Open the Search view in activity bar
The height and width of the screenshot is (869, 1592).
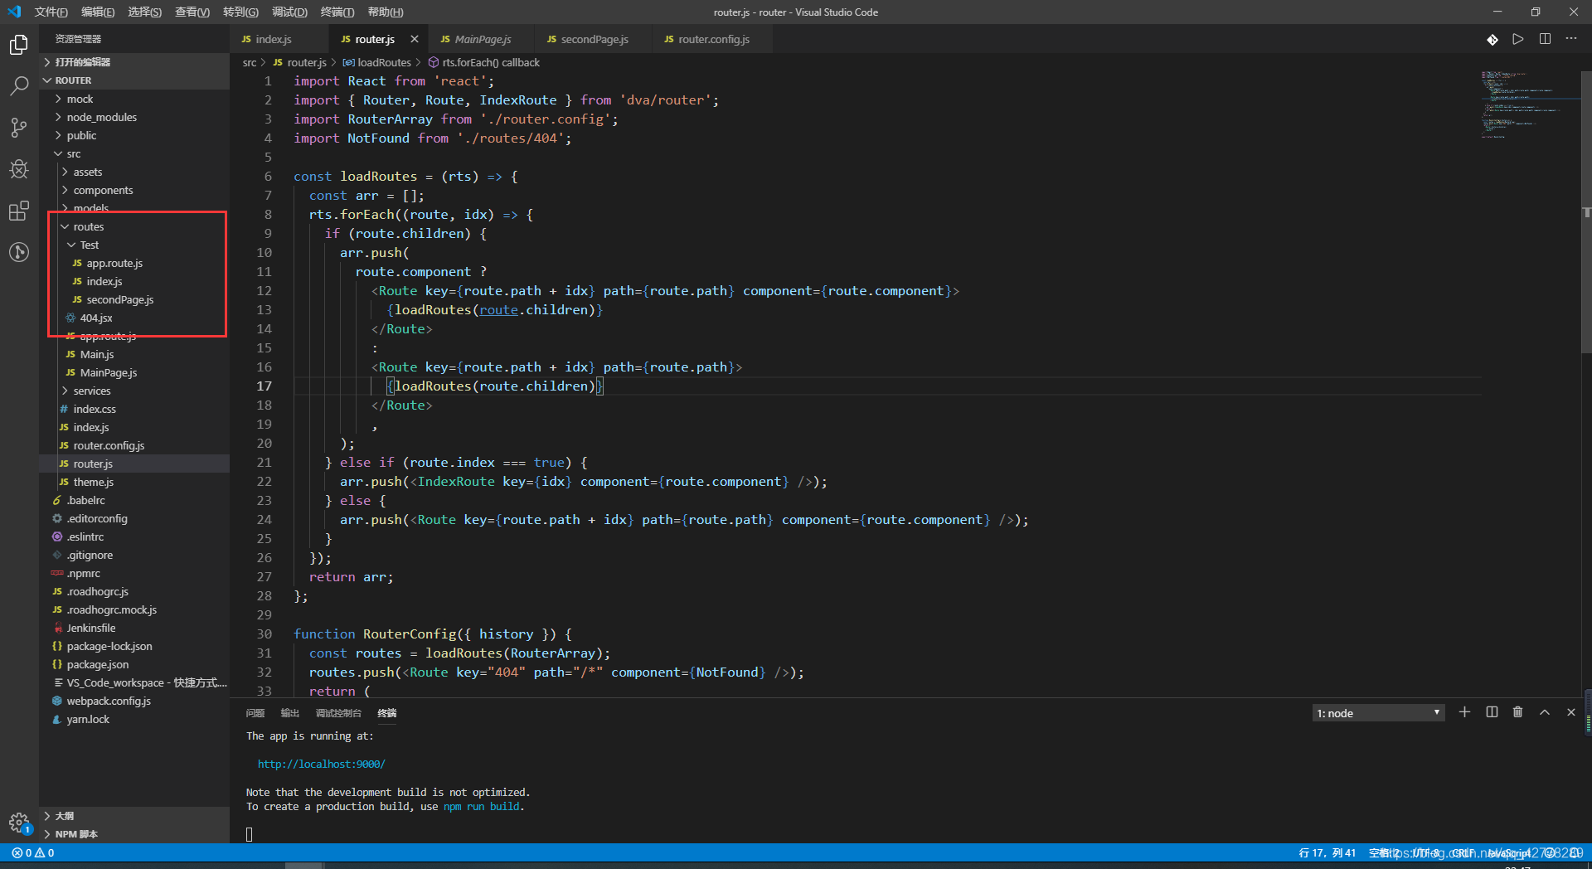pyautogui.click(x=18, y=85)
